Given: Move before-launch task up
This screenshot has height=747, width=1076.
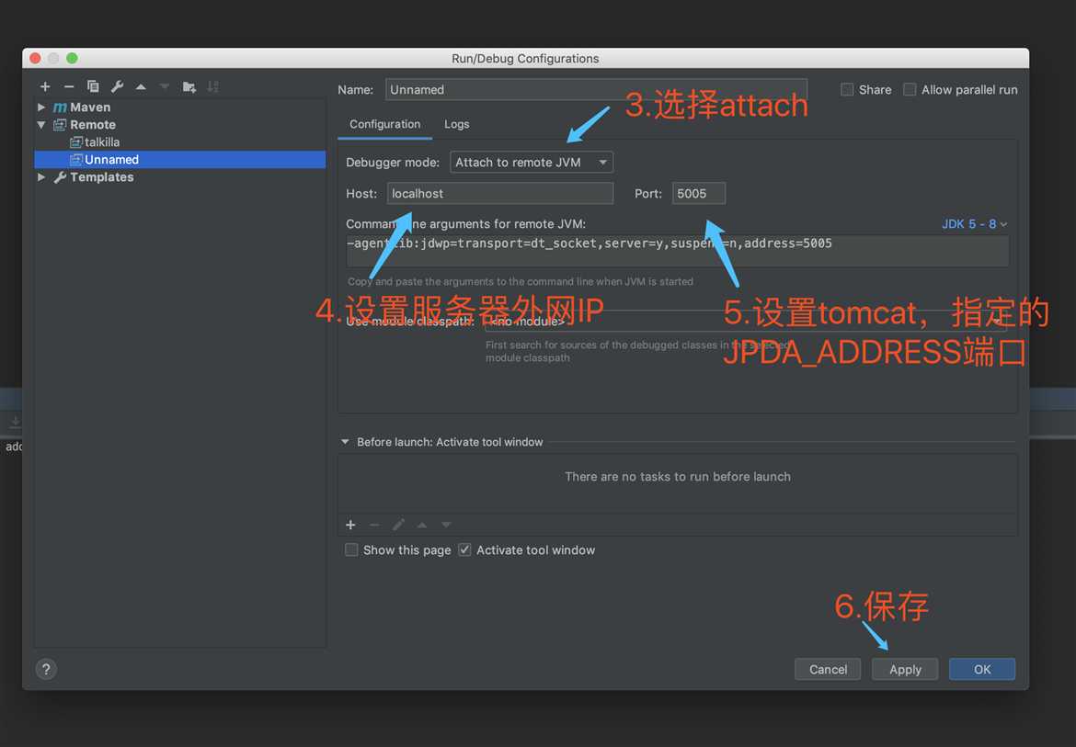Looking at the screenshot, I should 422,525.
